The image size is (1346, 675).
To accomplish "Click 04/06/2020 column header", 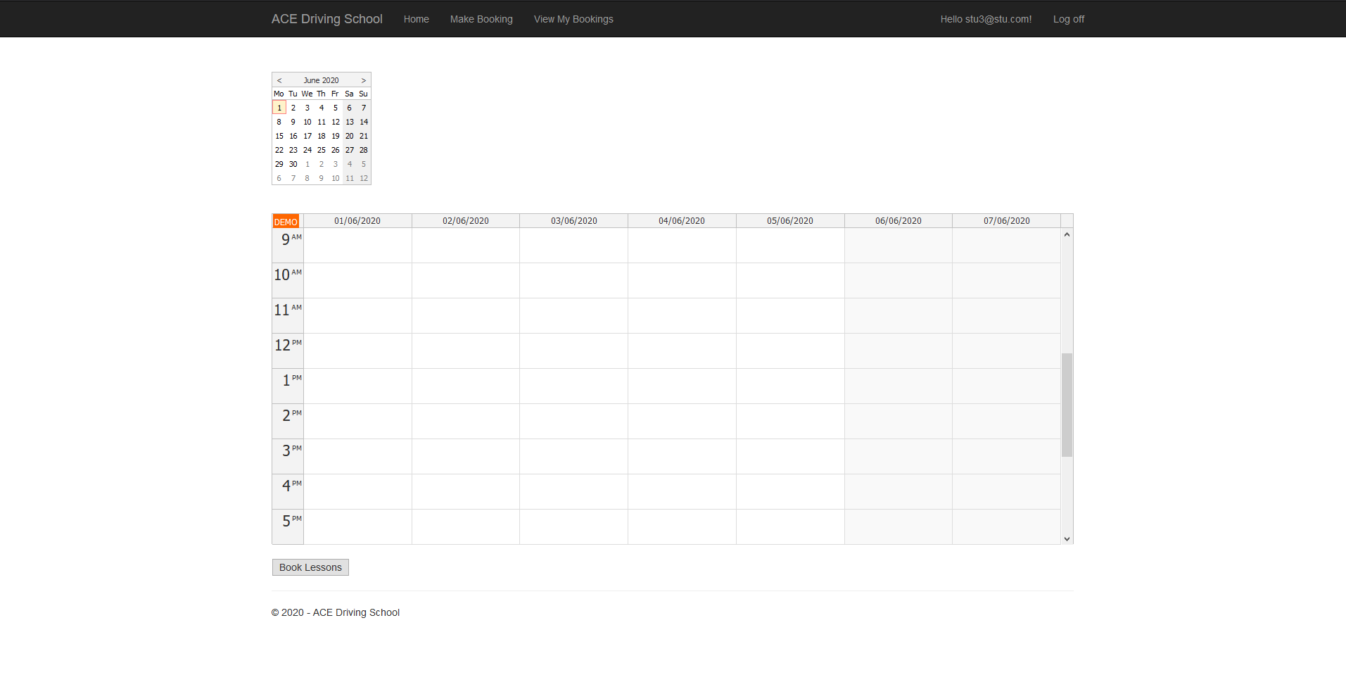I will (x=682, y=221).
